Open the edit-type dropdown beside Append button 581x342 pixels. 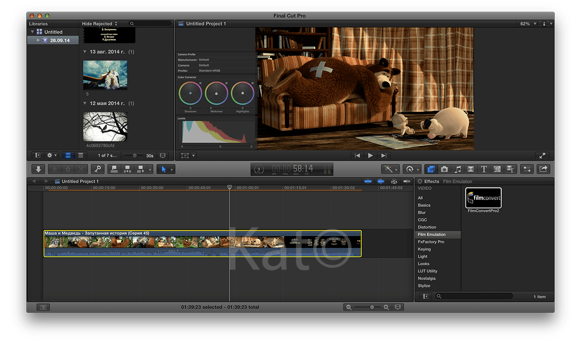click(150, 169)
